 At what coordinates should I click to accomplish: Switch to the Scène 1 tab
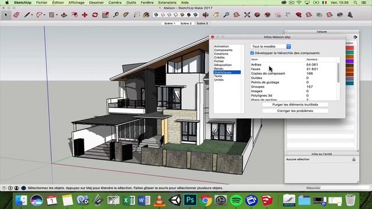[170, 23]
